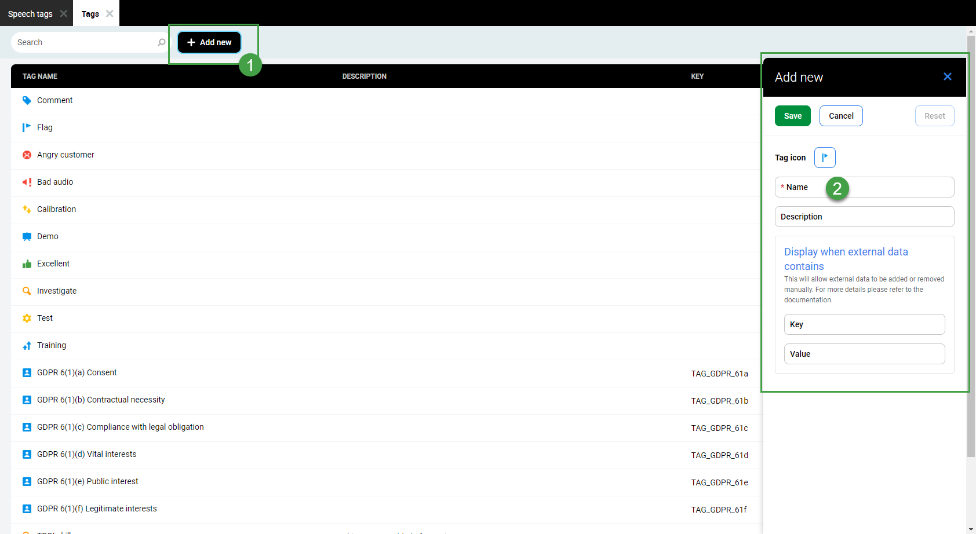Save the new tag
This screenshot has height=534, width=976.
click(792, 115)
